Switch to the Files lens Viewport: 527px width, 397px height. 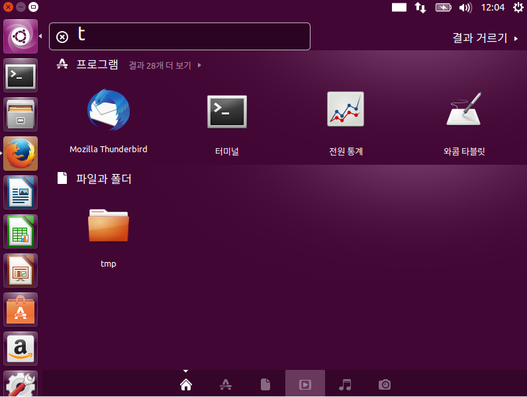[265, 384]
